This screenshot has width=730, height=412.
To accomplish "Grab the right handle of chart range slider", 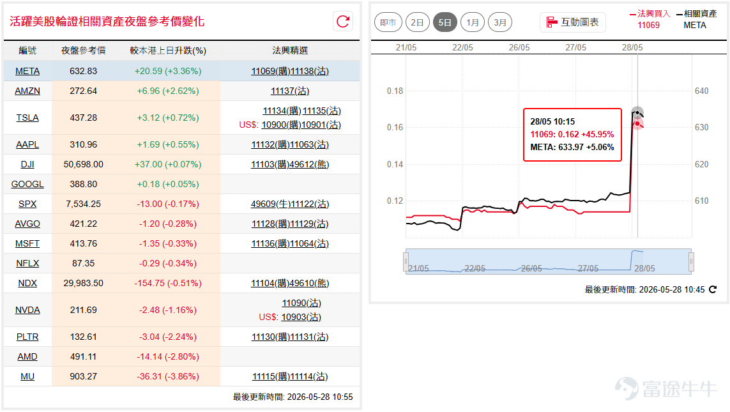I will pyautogui.click(x=691, y=261).
